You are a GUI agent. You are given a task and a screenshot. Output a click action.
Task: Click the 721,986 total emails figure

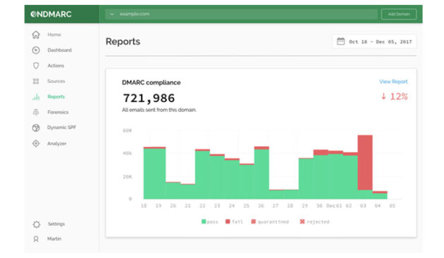tap(149, 98)
